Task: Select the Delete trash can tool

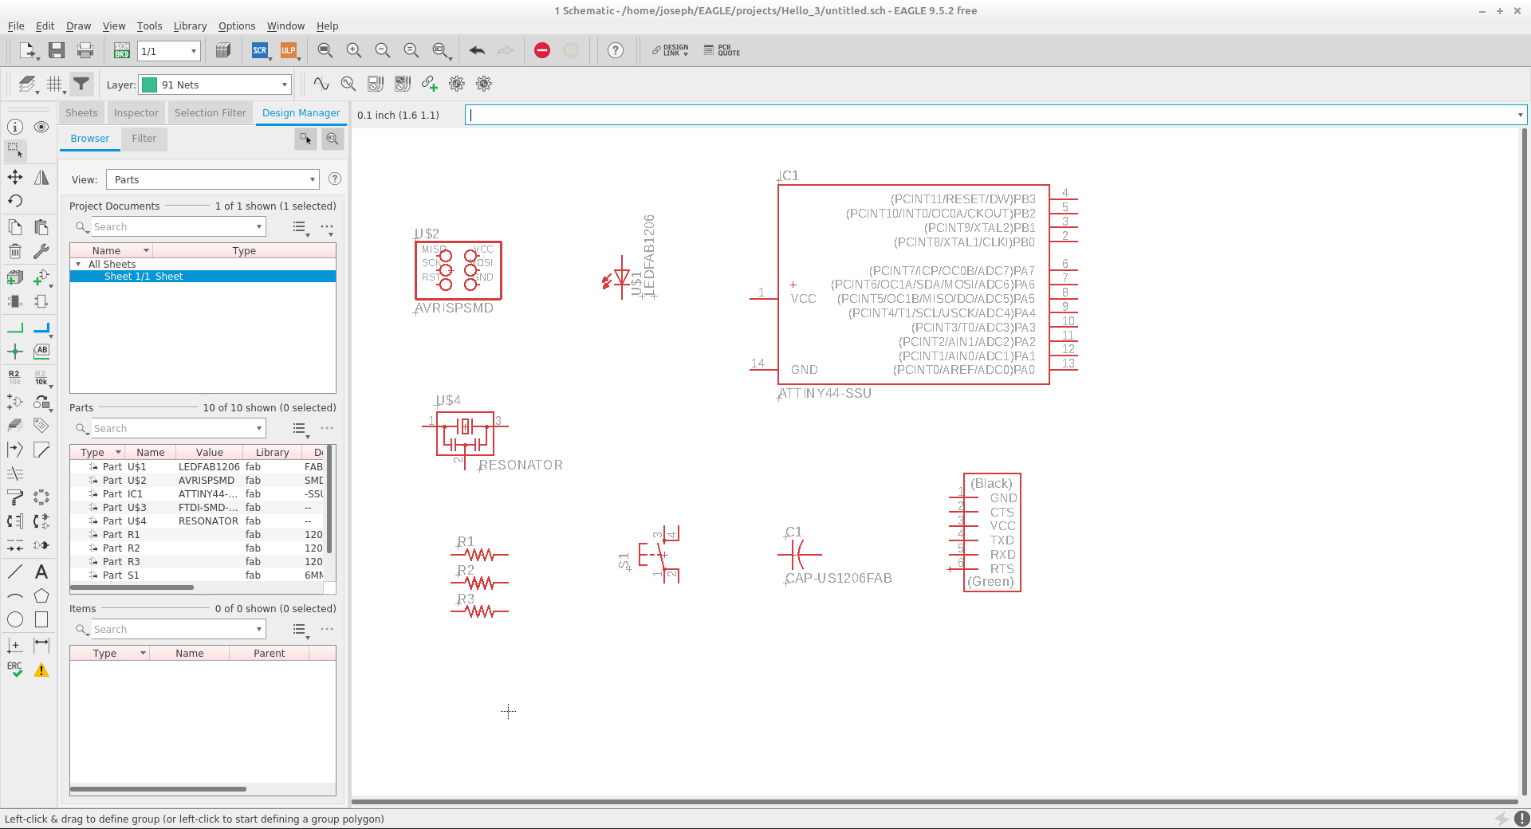Action: click(15, 252)
